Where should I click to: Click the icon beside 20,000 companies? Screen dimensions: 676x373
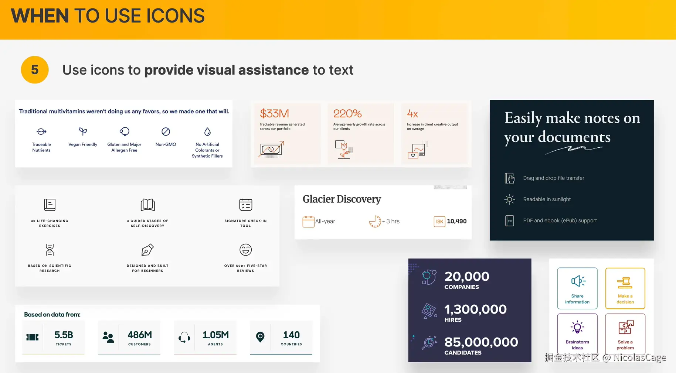(x=429, y=277)
